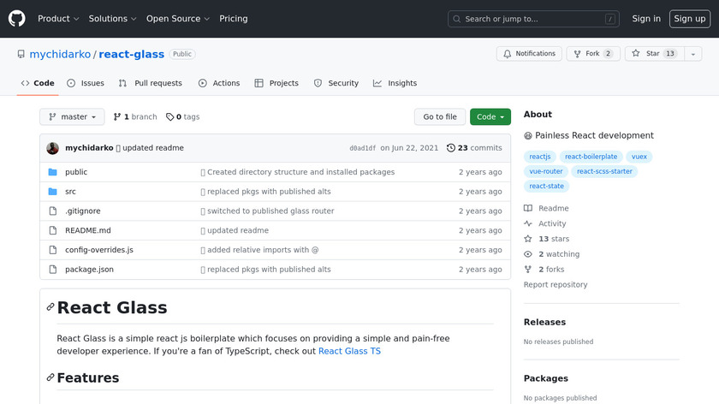
Task: Toggle Notifications for this repository
Action: 529,54
